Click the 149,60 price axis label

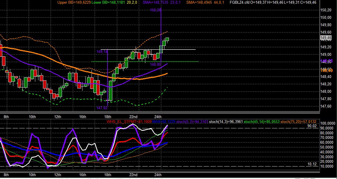coord(325,32)
